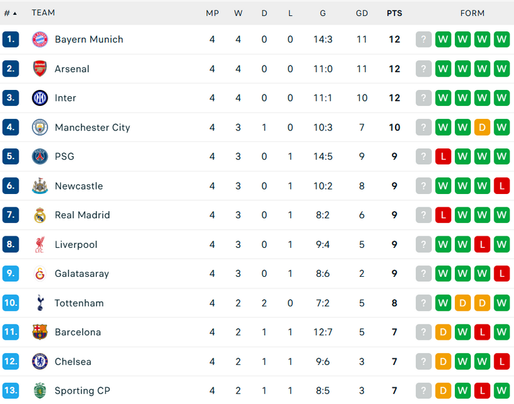Open the Newcastle crest icon
Screen dimensions: 514x404
point(40,186)
